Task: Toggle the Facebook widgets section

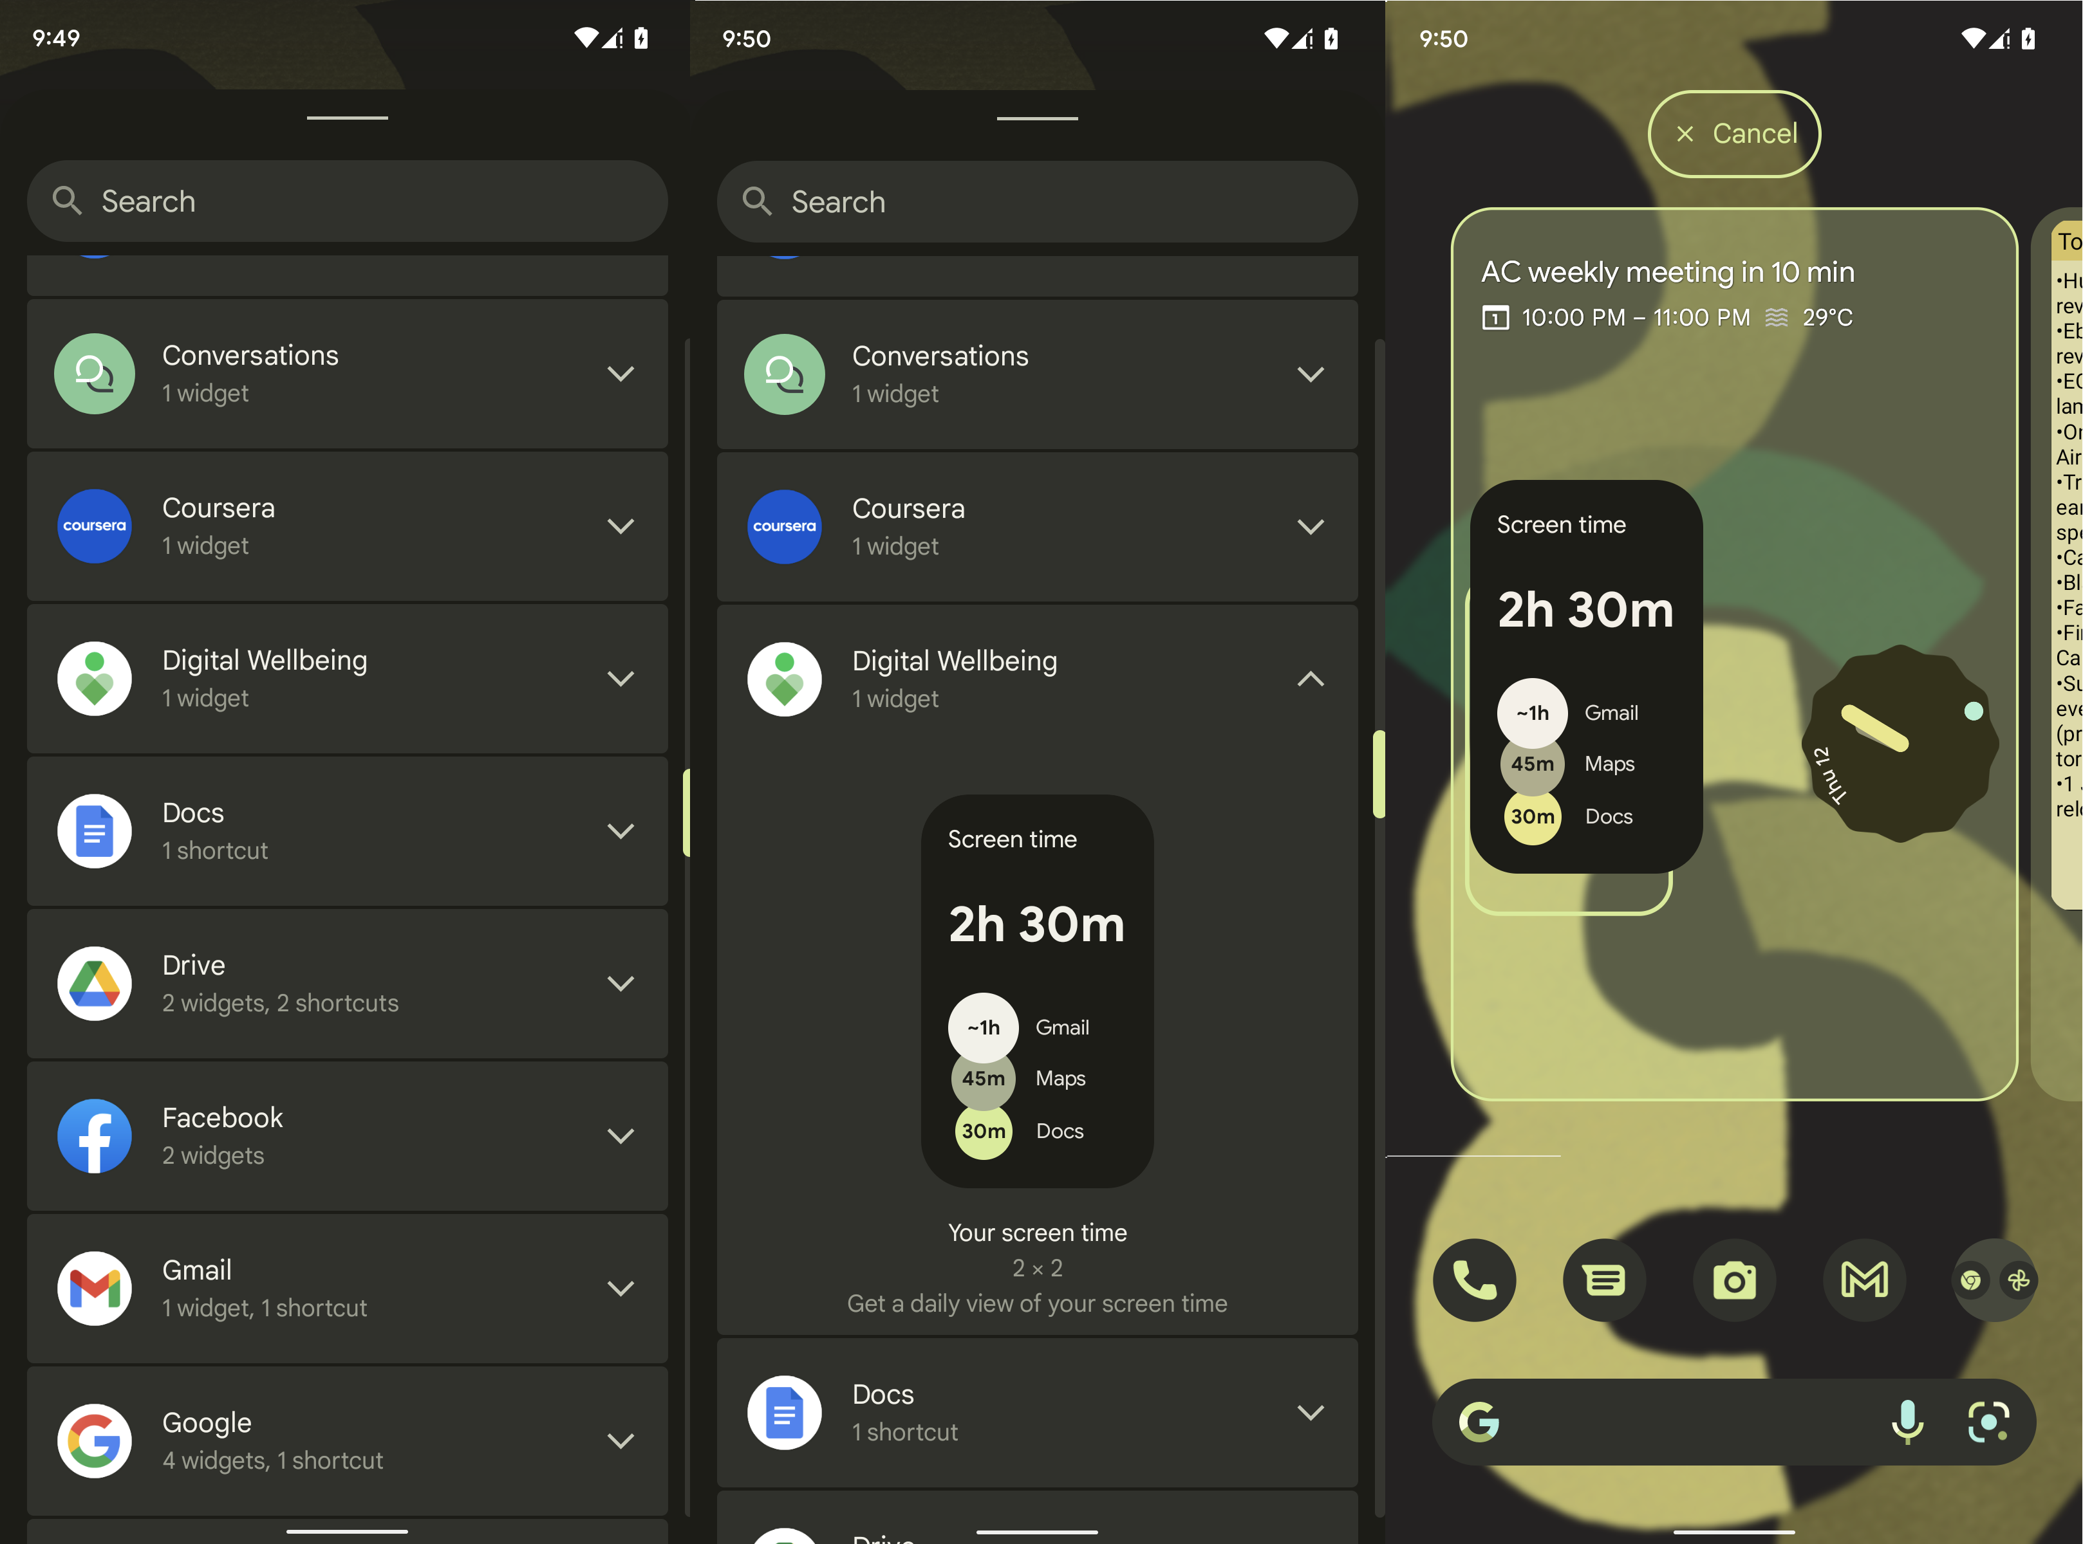Action: coord(618,1135)
